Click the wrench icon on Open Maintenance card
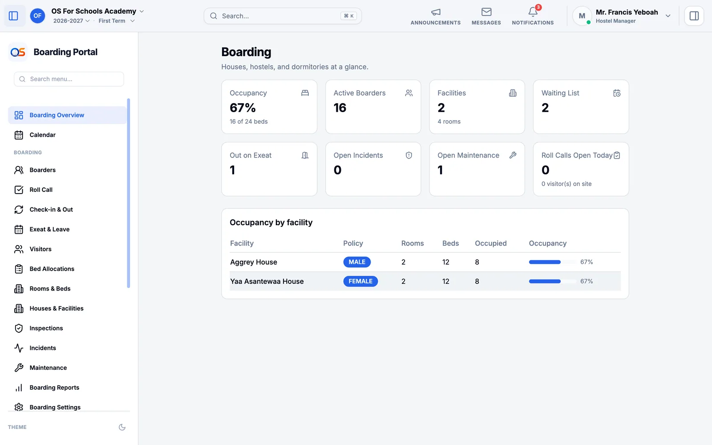Screen dimensions: 712x445 pos(513,155)
